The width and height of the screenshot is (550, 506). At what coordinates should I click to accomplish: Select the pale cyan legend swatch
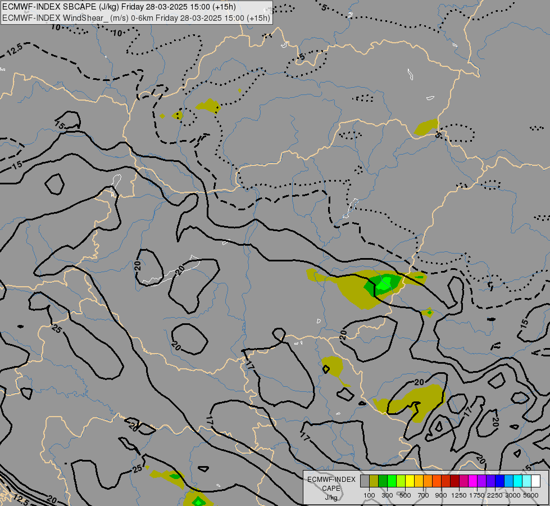point(527,481)
